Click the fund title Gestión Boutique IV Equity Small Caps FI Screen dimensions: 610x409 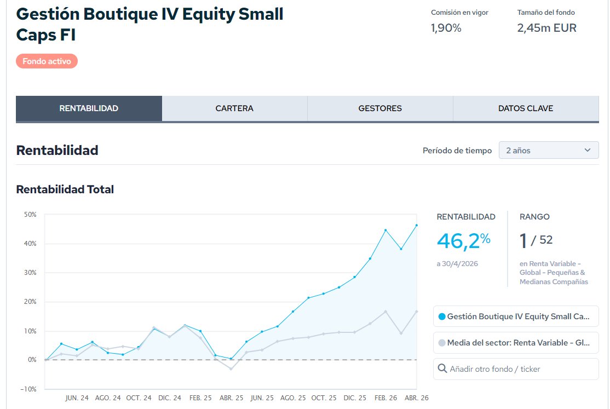[x=150, y=25]
